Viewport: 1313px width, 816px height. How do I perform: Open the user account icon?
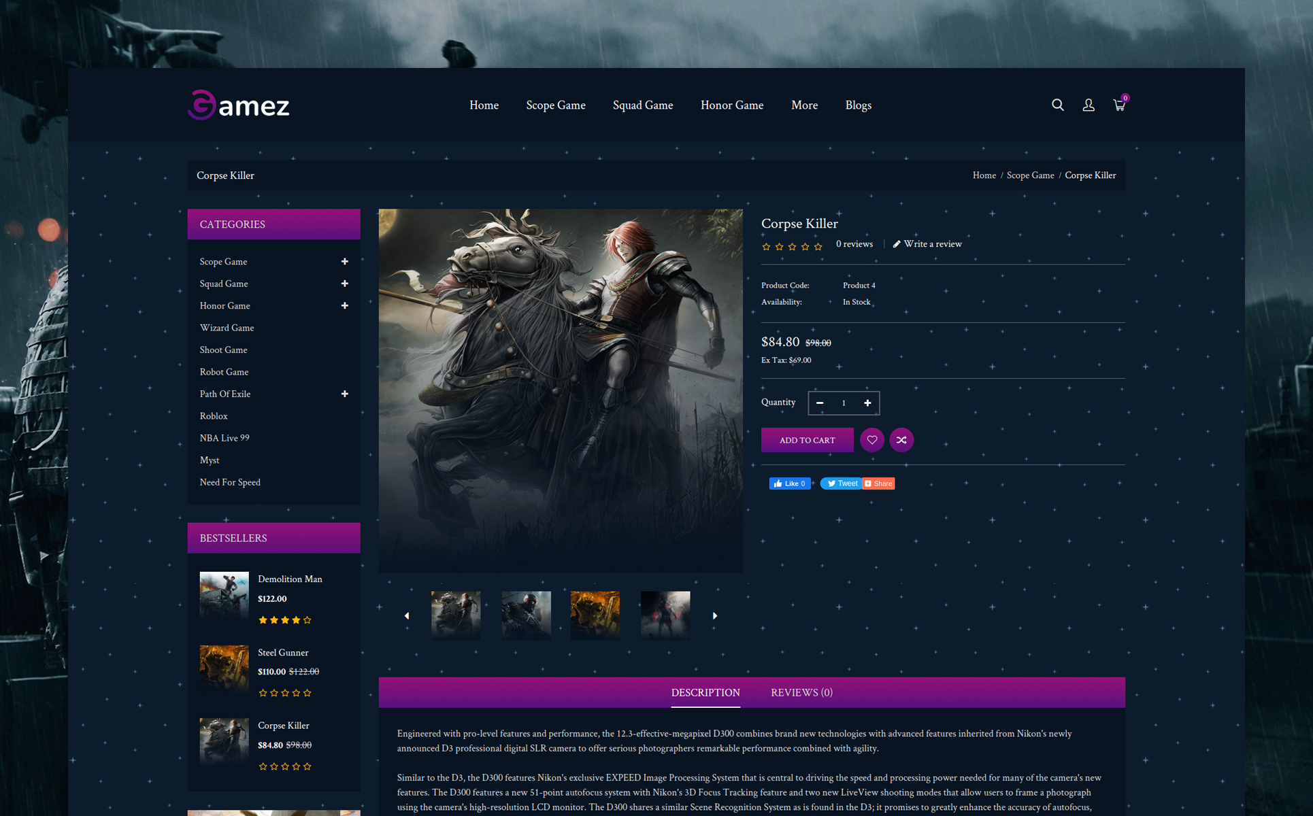1088,105
